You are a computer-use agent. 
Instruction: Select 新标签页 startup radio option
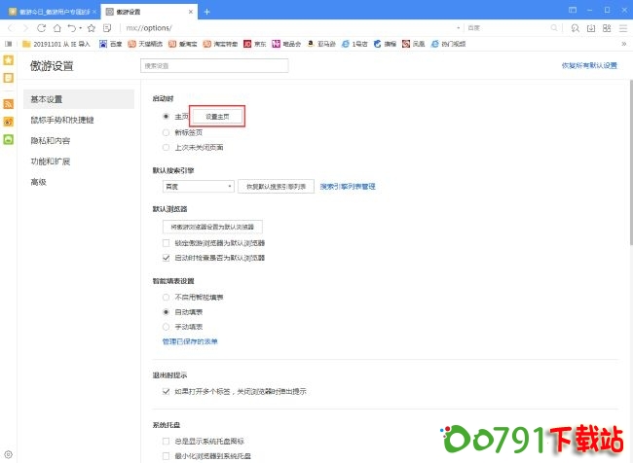pos(167,131)
